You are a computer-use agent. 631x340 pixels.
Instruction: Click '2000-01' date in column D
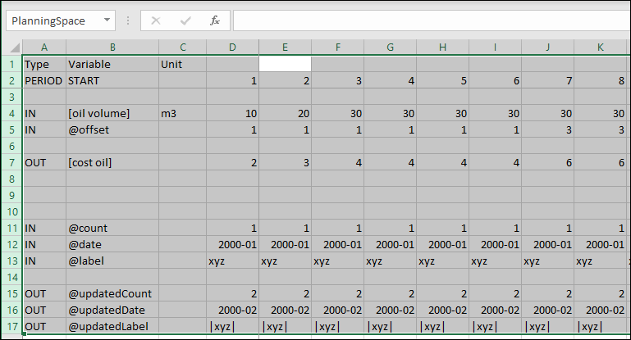tap(232, 245)
